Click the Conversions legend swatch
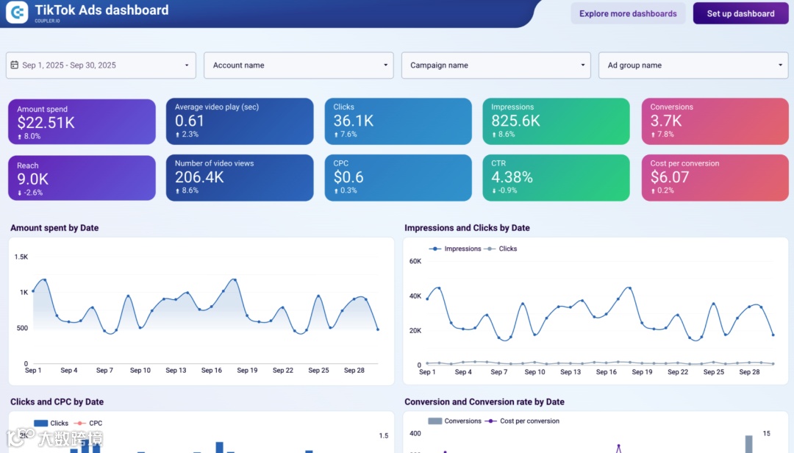 [x=435, y=421]
